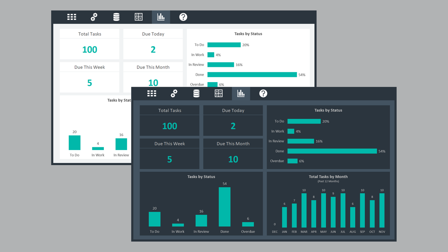Click the Due This Month value in dark dashboard
Screen dimensions: 448x252
click(233, 159)
